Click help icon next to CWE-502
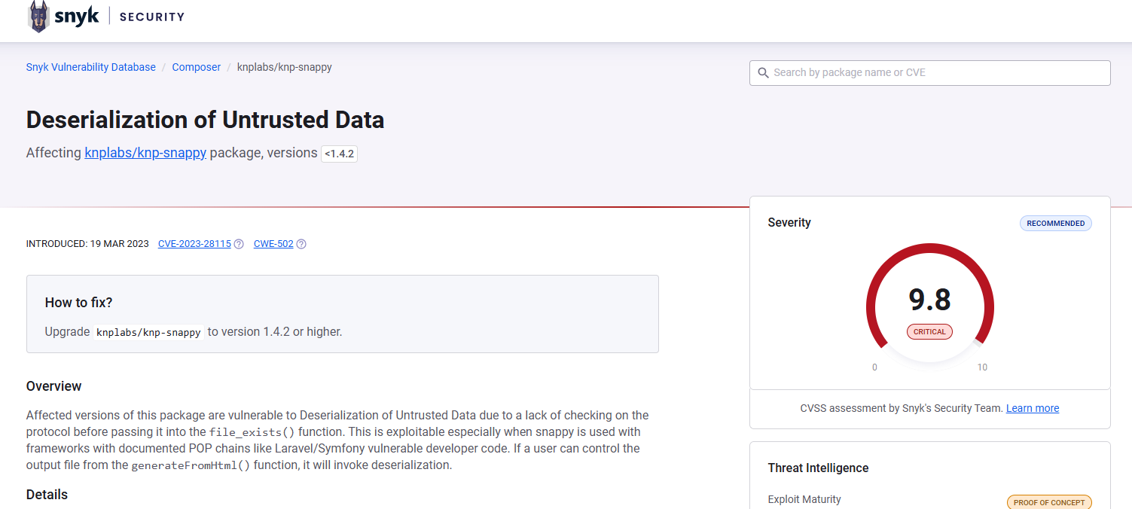The image size is (1132, 509). (301, 244)
